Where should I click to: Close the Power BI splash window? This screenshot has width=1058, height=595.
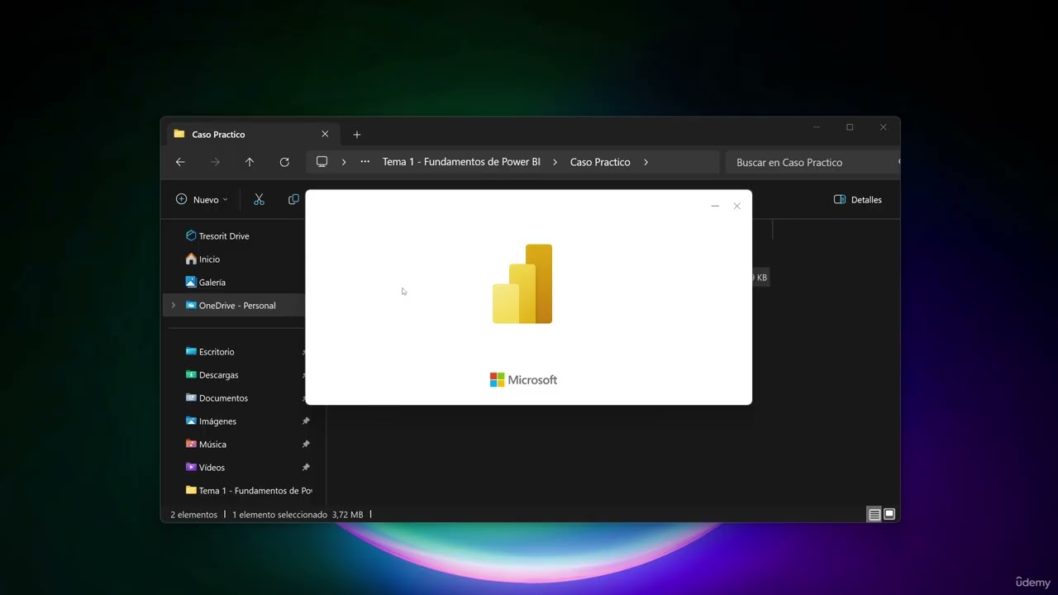737,206
